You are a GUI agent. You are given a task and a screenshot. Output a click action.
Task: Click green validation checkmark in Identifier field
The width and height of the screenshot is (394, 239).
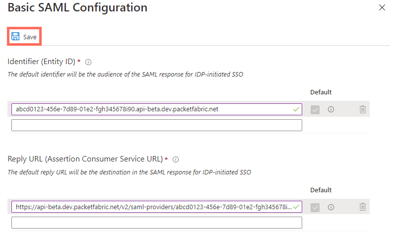(x=296, y=109)
